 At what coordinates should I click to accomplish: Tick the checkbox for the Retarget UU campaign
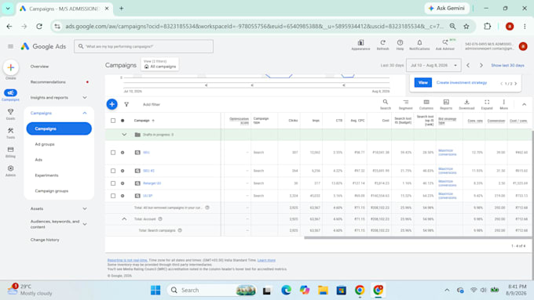coord(113,183)
